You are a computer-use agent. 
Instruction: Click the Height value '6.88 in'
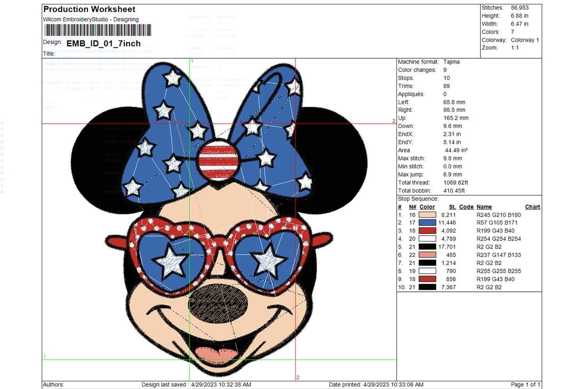tap(519, 16)
